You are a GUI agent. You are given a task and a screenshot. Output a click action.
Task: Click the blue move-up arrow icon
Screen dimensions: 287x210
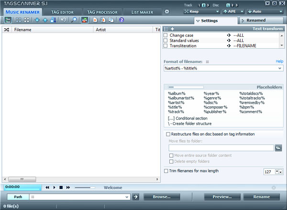click(45, 20)
